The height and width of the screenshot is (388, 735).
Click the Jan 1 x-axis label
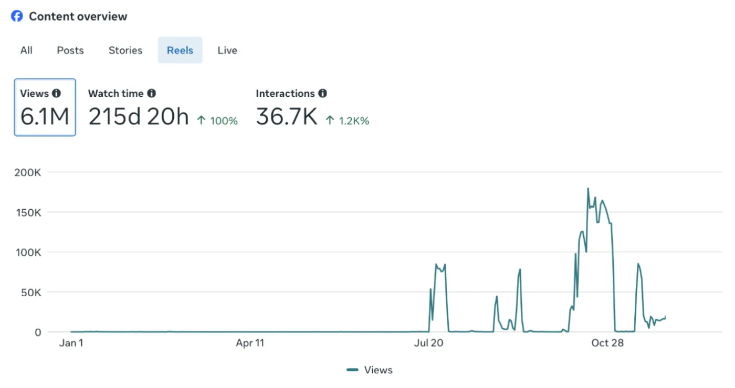[x=71, y=343]
